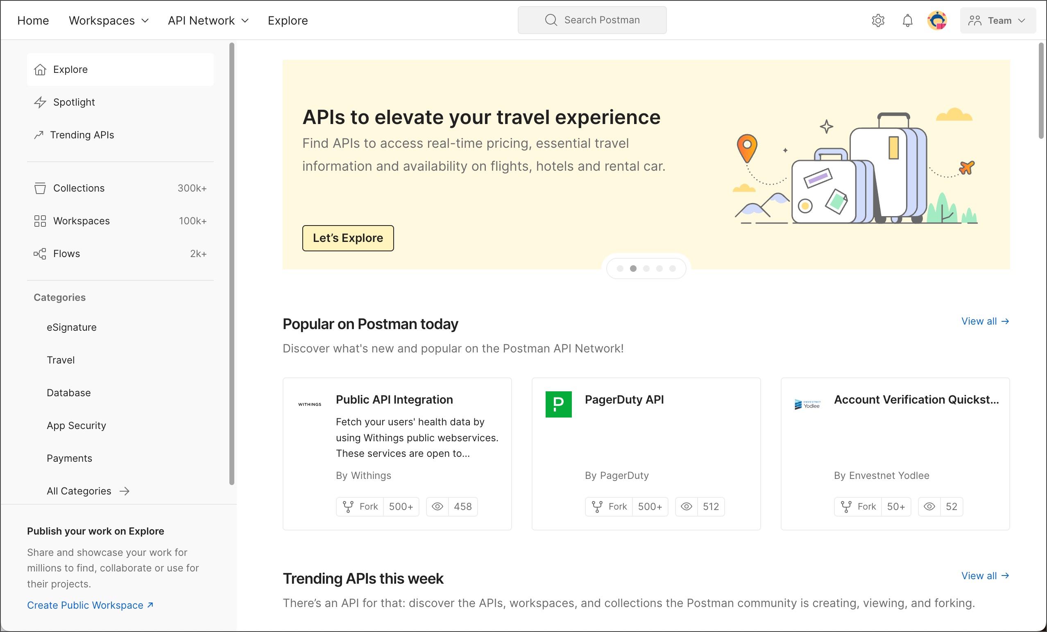Open the user avatar menu
The width and height of the screenshot is (1047, 632).
(x=937, y=20)
